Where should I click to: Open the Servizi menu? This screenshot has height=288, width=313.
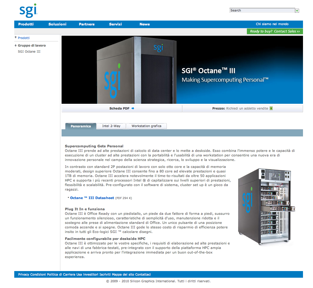pyautogui.click(x=115, y=24)
